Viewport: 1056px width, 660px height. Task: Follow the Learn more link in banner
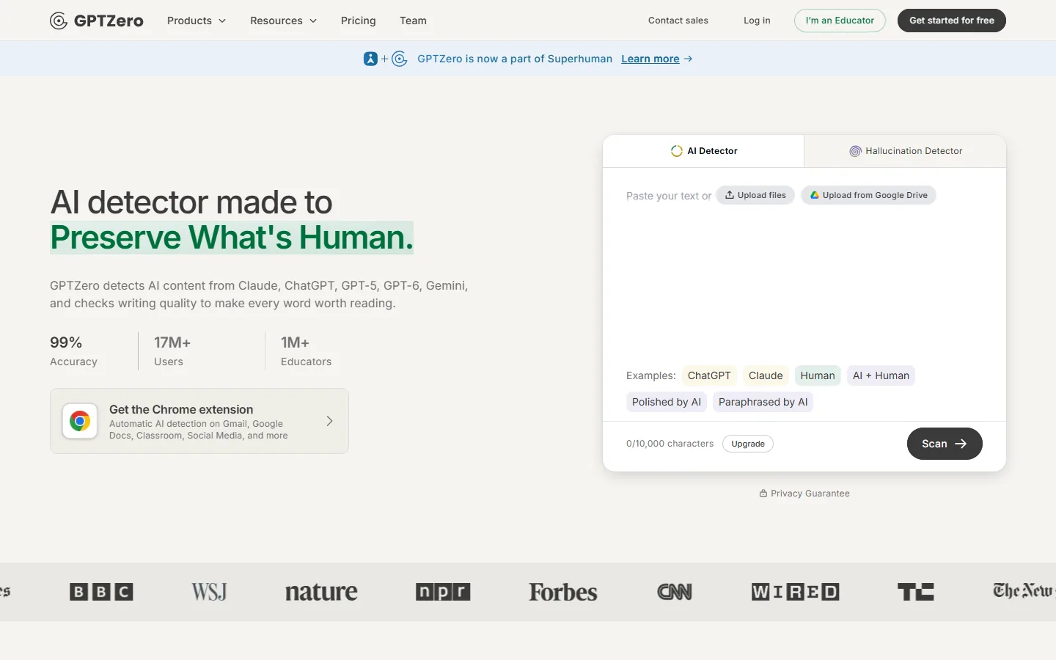click(650, 59)
